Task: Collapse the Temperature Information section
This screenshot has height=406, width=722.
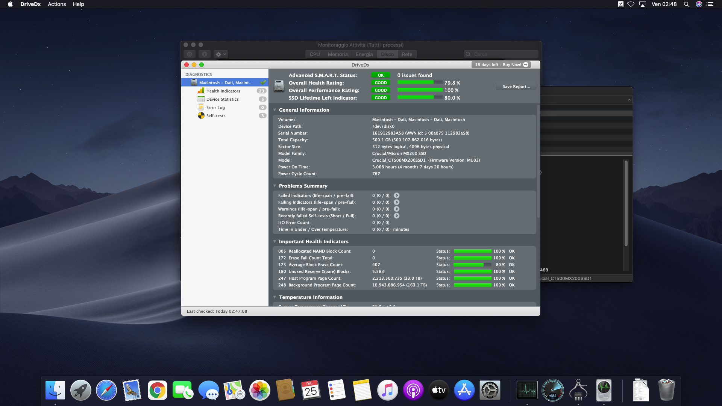Action: pyautogui.click(x=275, y=297)
